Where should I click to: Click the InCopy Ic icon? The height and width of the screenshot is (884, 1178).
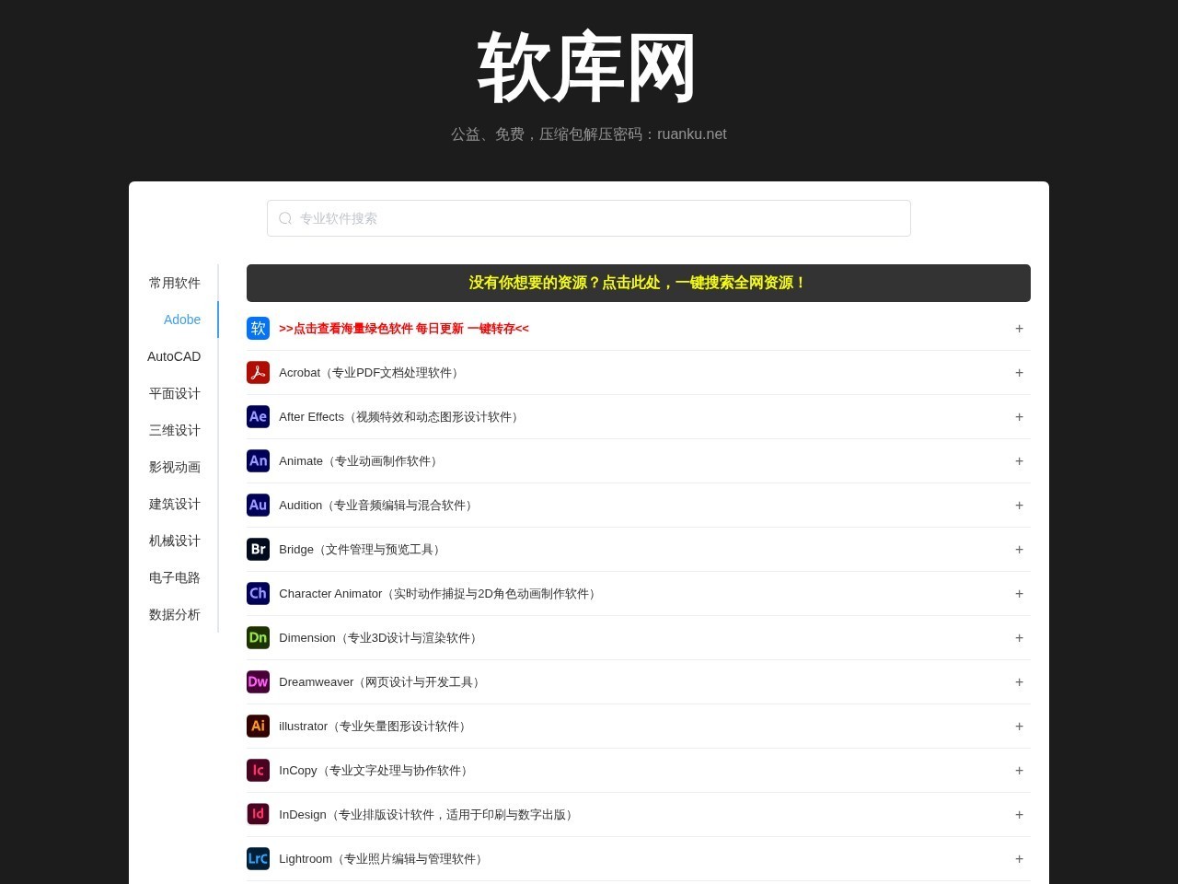click(258, 770)
